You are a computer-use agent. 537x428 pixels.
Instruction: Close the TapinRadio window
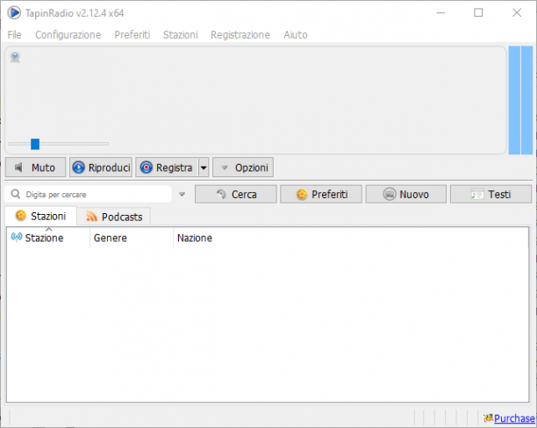517,13
